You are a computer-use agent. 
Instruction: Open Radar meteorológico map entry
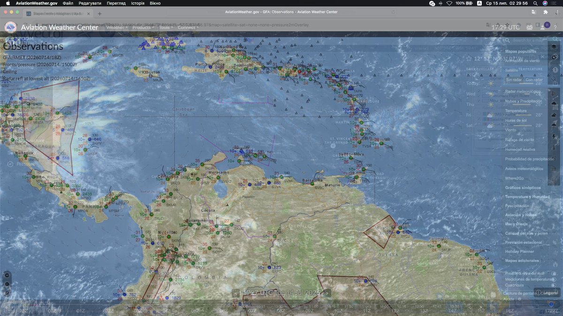point(523,91)
